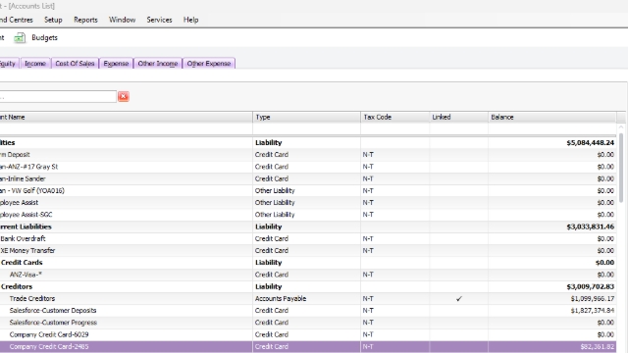Select the Bank Overdraft account

click(307, 238)
